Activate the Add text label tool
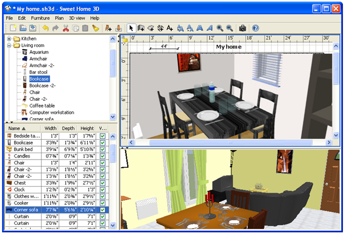The height and width of the screenshot is (234, 345). click(170, 28)
